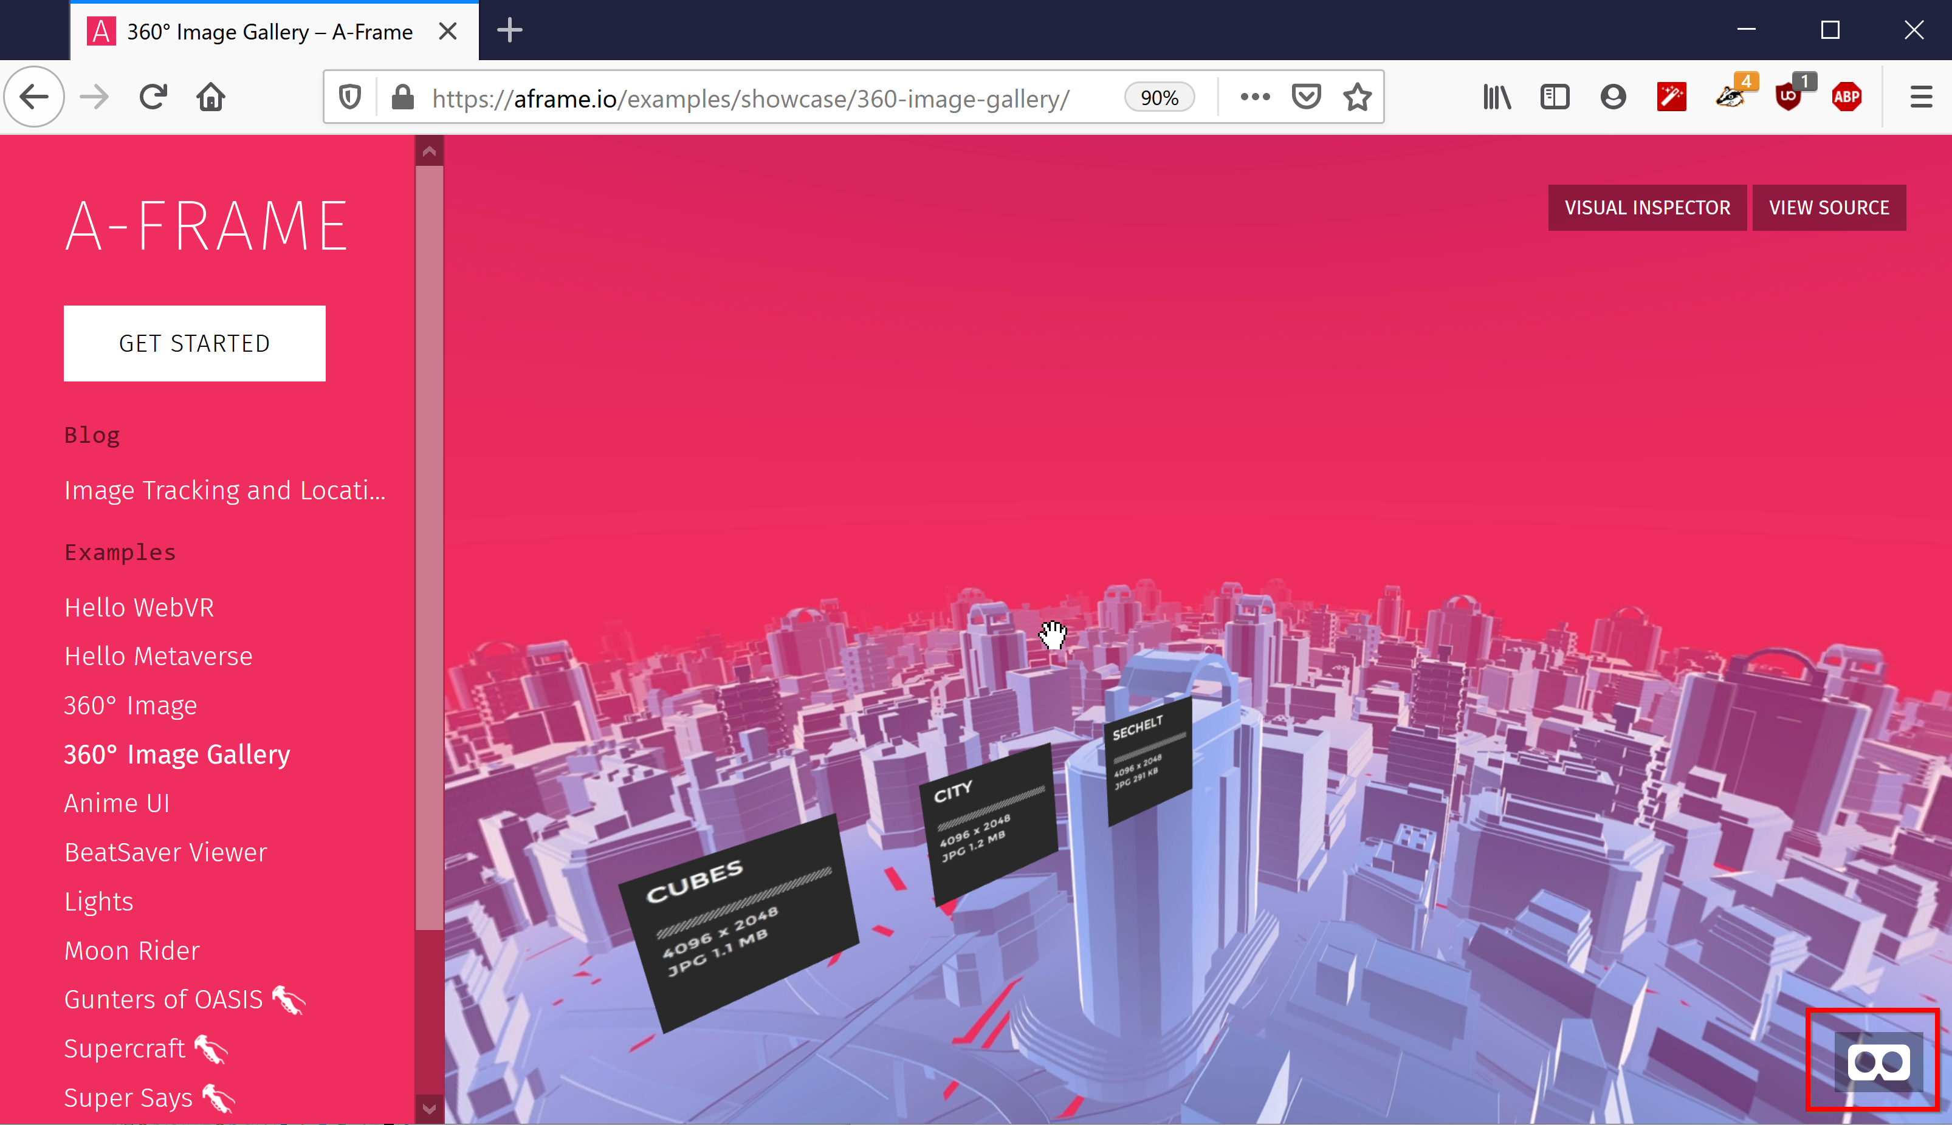Open the Image Tracking and Locati… blog post

pos(225,490)
